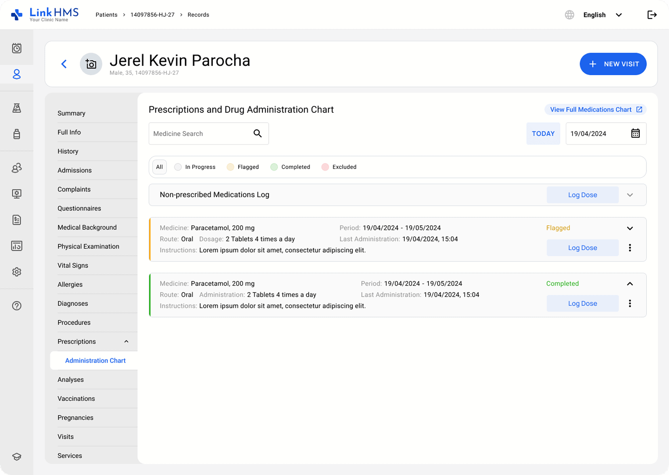This screenshot has width=669, height=475.
Task: Click in the Medicine Search field
Action: point(200,134)
